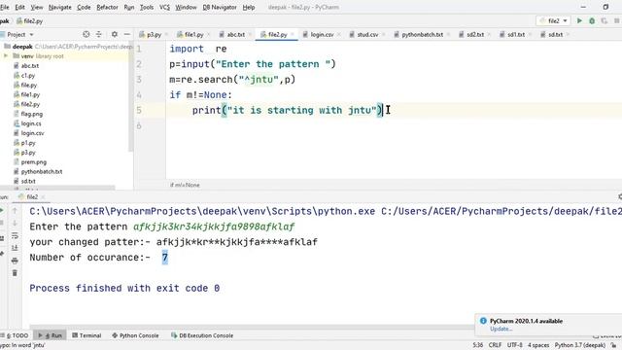Close the login.csv editor tab
This screenshot has height=350, width=622.
339,35
